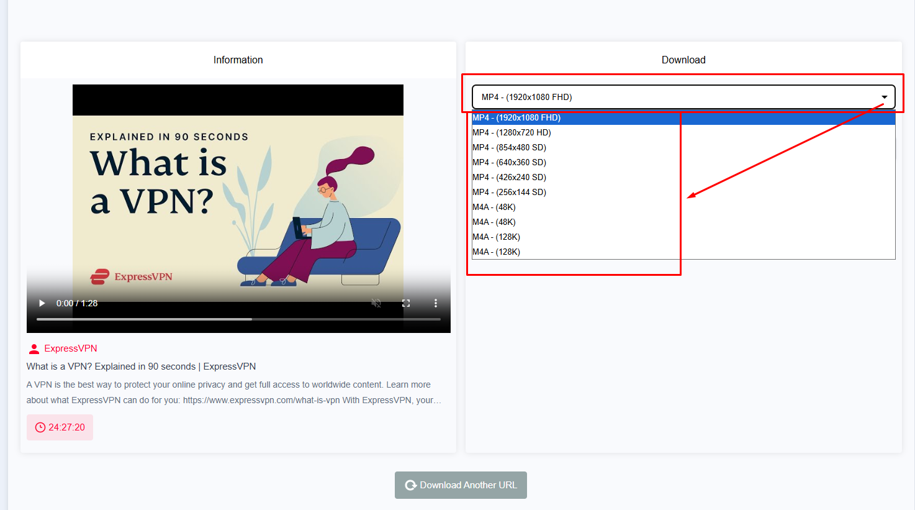The height and width of the screenshot is (510, 915).
Task: Click the 24:27:20 duration badge
Action: (60, 427)
